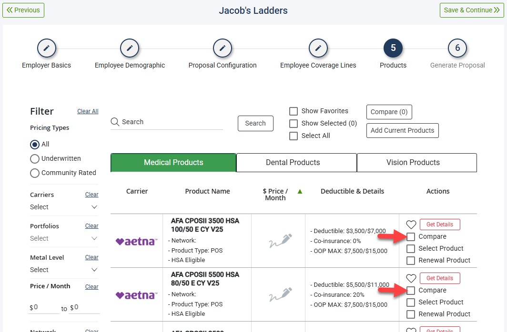Open the Employee Coverage Lines step pencil icon
Viewport: 507px width, 332px height.
(318, 48)
